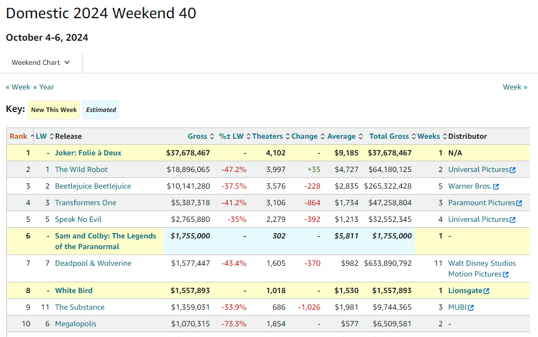
Task: Go to next week via Week » link
Action: pyautogui.click(x=515, y=87)
